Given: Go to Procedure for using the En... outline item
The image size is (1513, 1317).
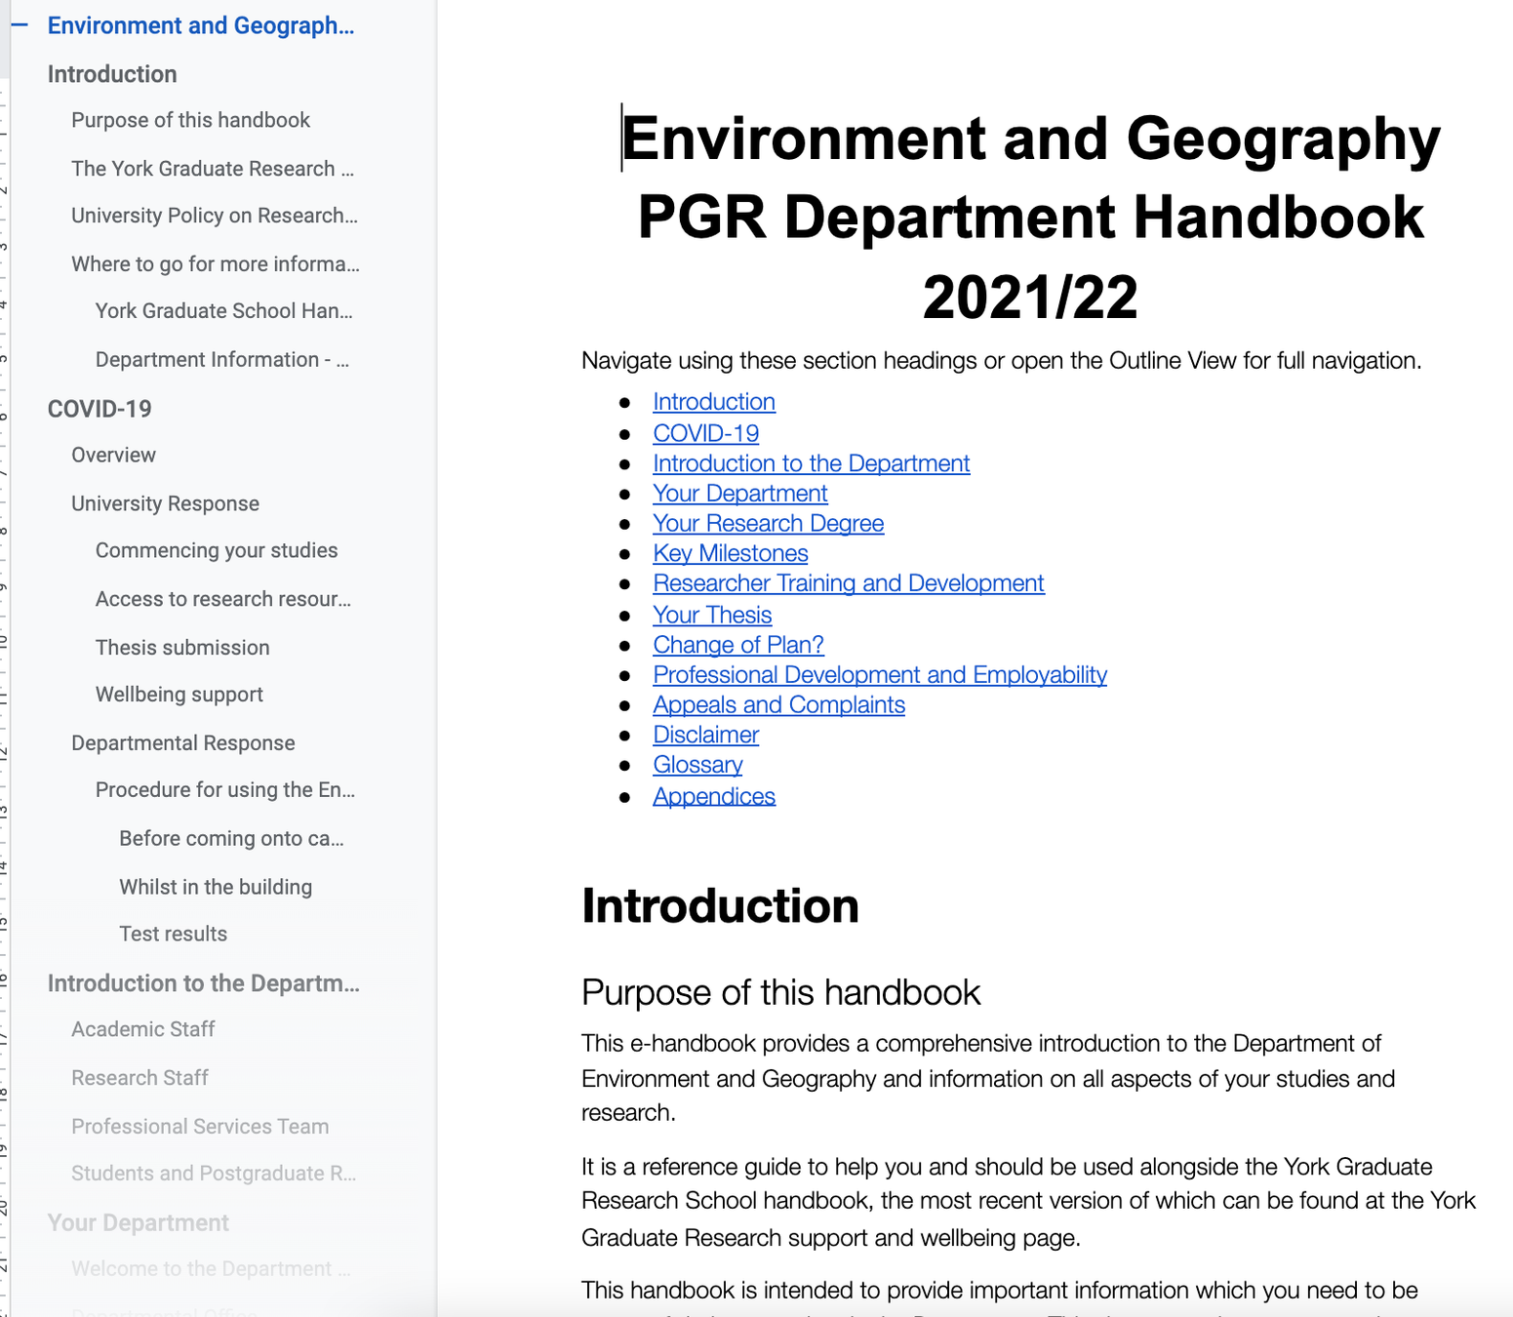Looking at the screenshot, I should click(x=225, y=790).
